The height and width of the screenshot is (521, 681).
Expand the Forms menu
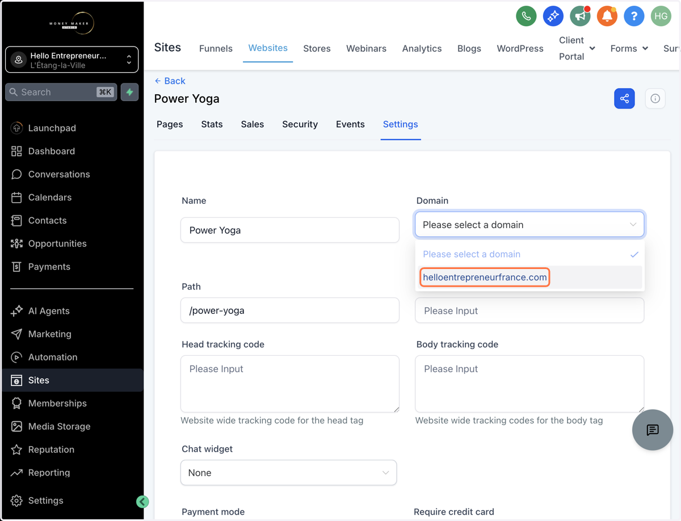pos(629,49)
